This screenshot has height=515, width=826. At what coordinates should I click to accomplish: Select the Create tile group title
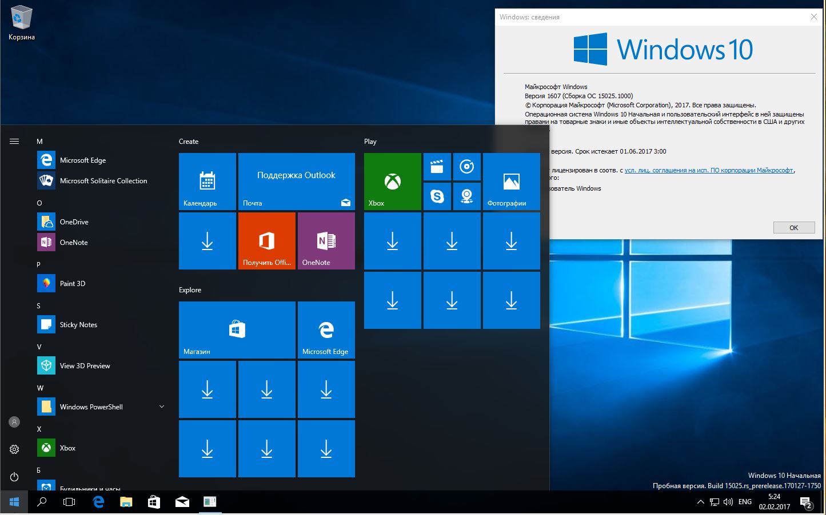pyautogui.click(x=189, y=142)
